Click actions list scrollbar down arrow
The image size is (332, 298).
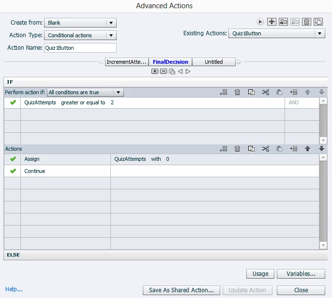(323, 245)
